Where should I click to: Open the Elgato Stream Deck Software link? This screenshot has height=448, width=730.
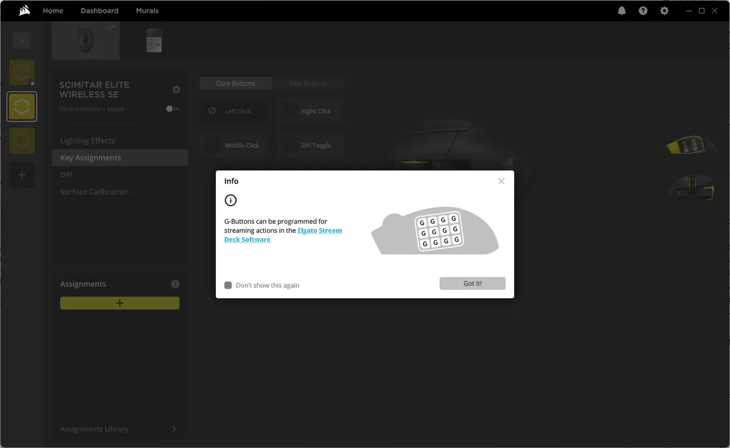pos(319,231)
